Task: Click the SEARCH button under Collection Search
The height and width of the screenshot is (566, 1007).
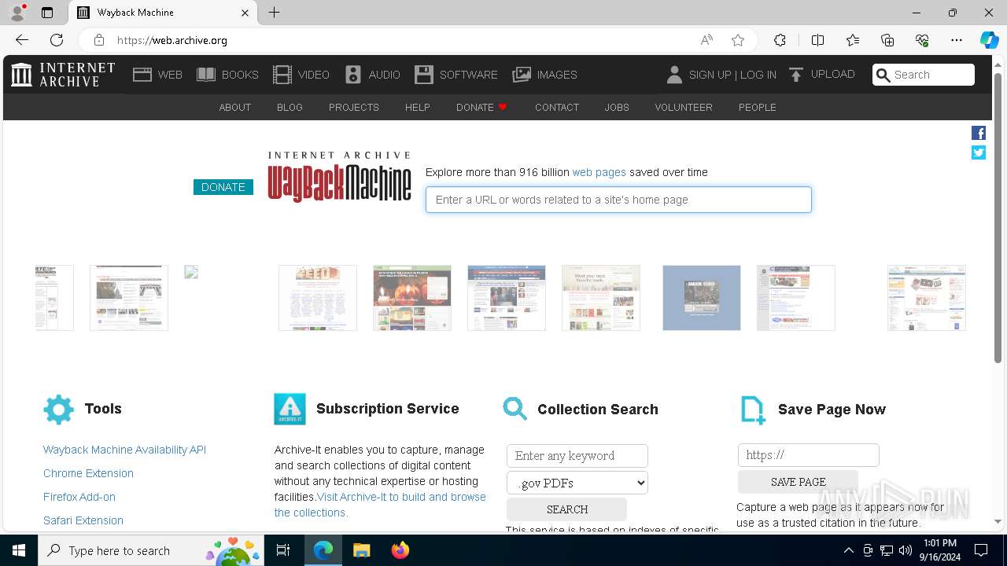Action: 567,509
